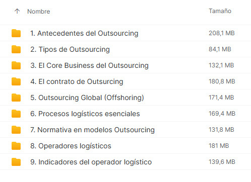This screenshot has width=251, height=182.
Task: Click the folder icon for Antecedentes del Outsourcing
Action: click(16, 33)
